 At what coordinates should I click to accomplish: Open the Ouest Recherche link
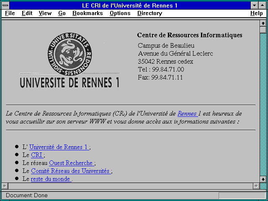point(72,163)
